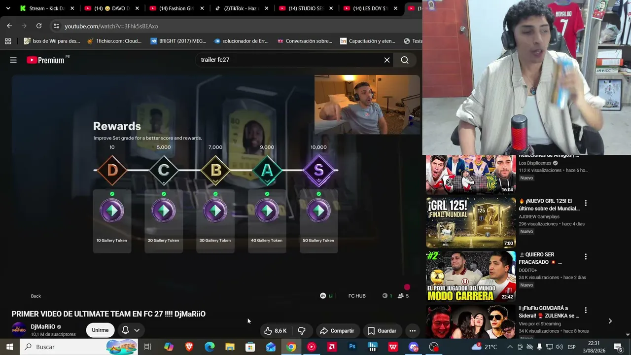Open the Windows Start menu
Image resolution: width=631 pixels, height=355 pixels.
[10, 347]
